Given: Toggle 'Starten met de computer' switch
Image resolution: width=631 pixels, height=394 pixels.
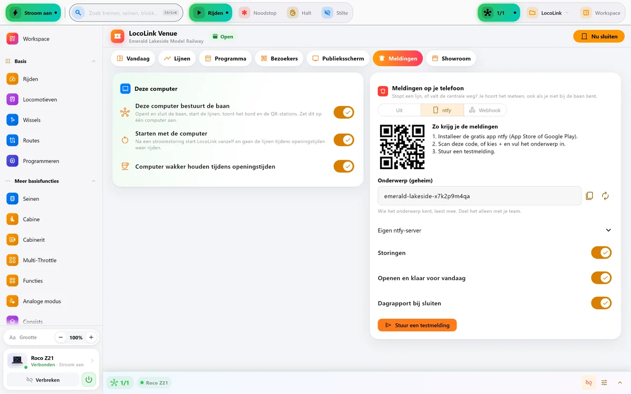Looking at the screenshot, I should tap(344, 140).
